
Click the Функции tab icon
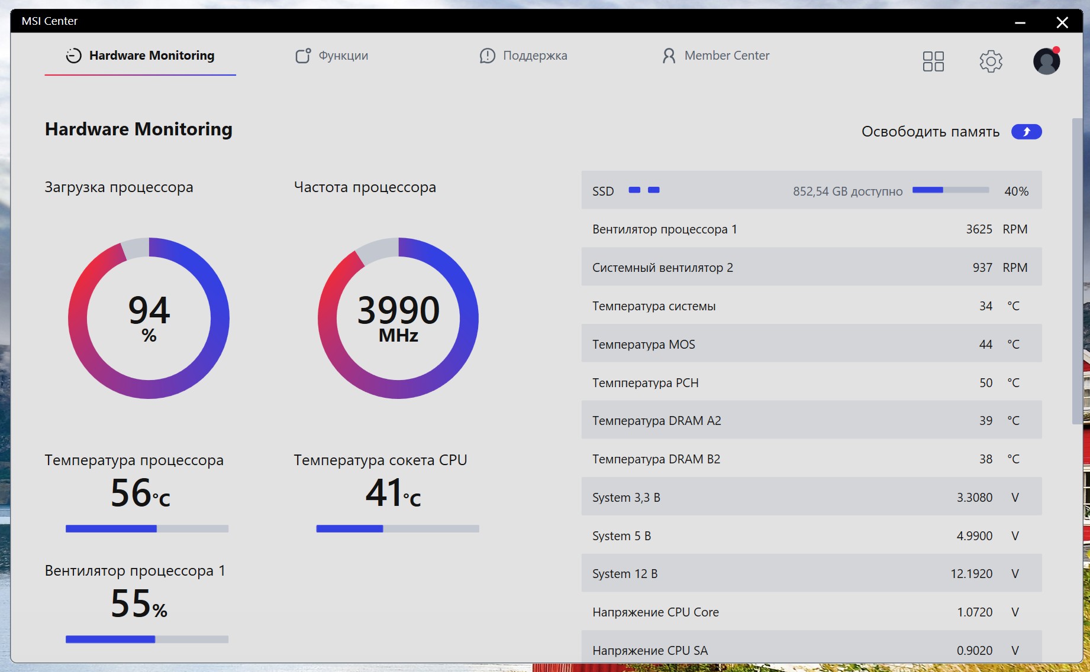click(303, 56)
